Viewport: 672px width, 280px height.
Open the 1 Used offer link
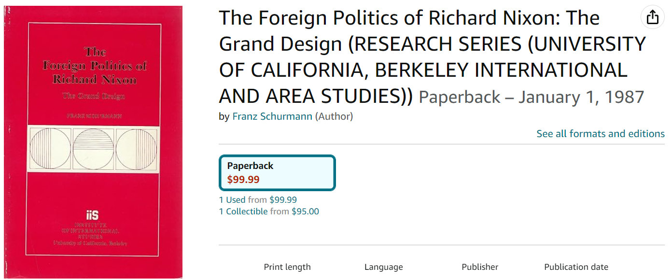click(232, 200)
